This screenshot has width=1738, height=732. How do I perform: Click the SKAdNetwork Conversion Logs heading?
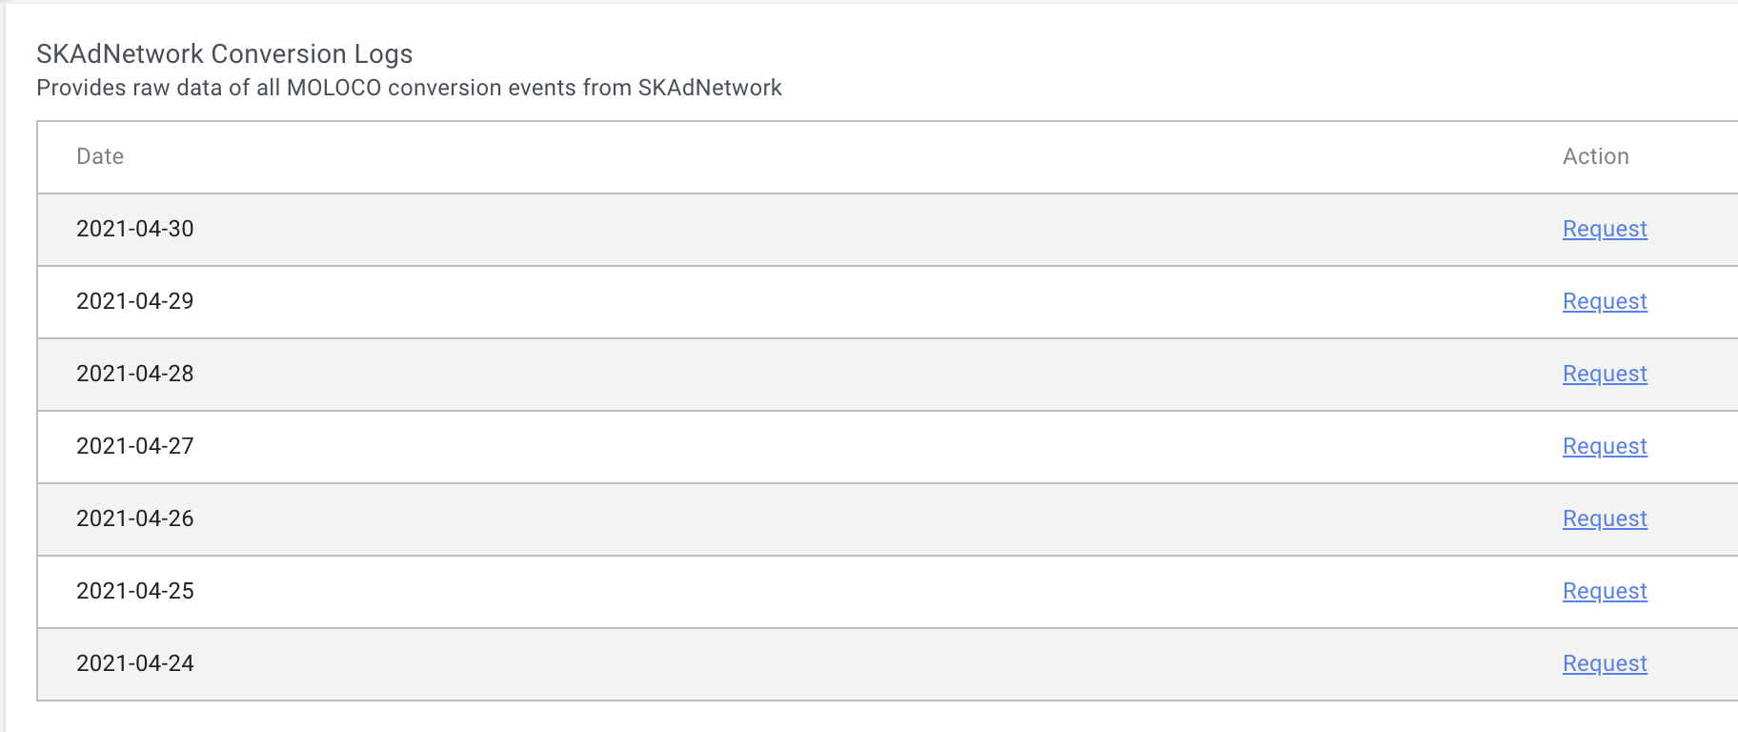tap(224, 54)
